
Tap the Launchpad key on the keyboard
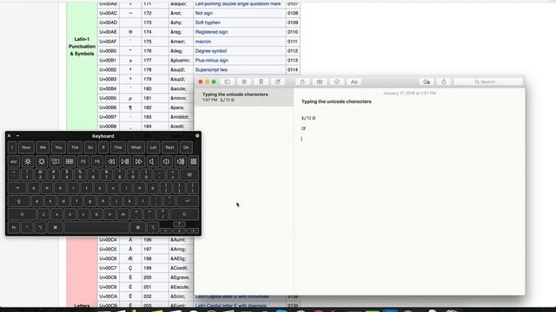69,162
